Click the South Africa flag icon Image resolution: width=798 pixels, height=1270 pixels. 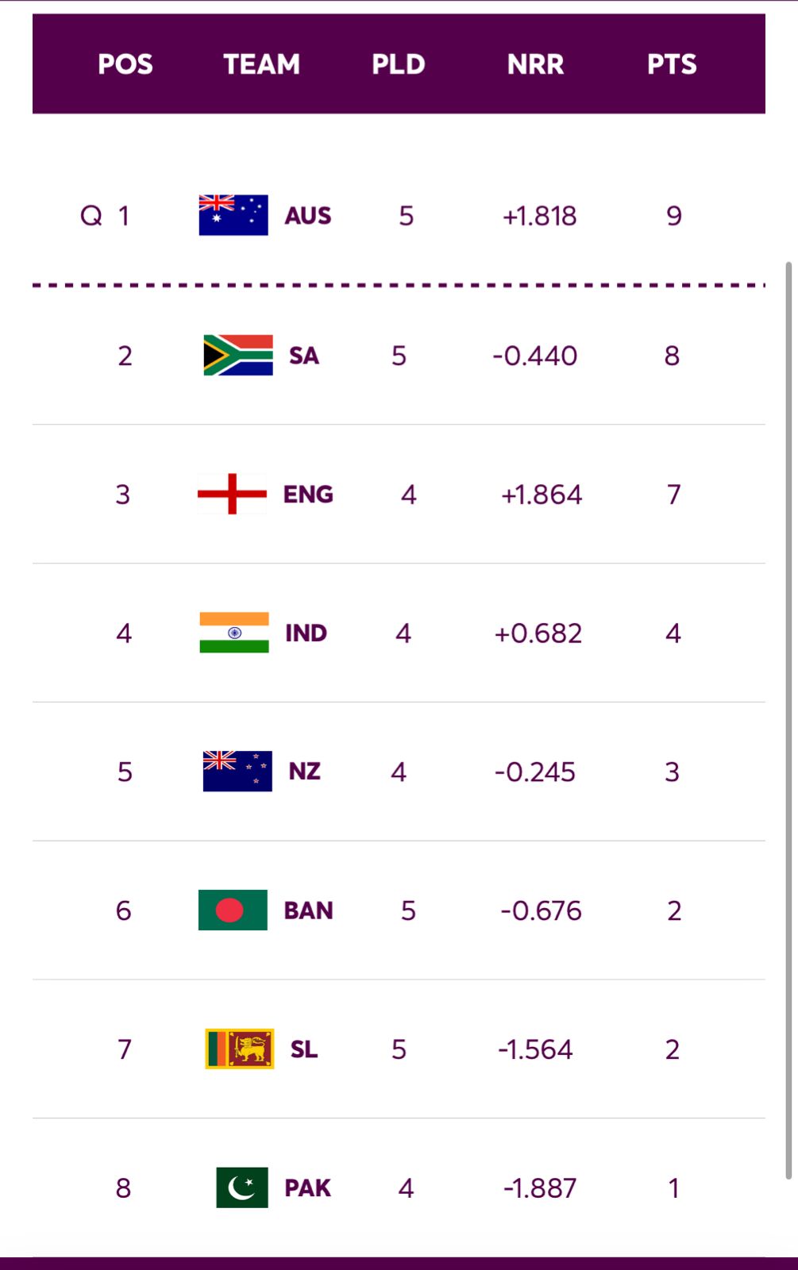238,355
